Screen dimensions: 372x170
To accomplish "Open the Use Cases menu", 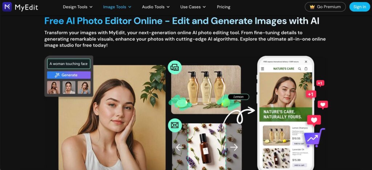I will pos(193,7).
